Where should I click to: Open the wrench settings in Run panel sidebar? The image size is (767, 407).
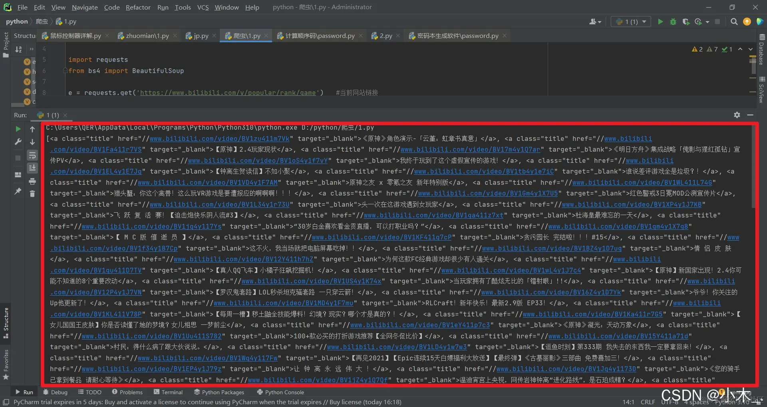coord(18,142)
